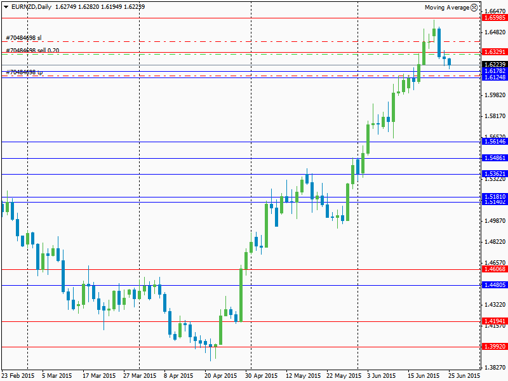Click the blue 1.51810 price level tag
The image size is (508, 381).
pyautogui.click(x=495, y=196)
